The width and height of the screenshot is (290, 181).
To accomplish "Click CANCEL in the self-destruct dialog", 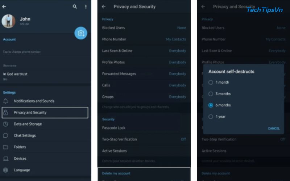I will click(274, 129).
